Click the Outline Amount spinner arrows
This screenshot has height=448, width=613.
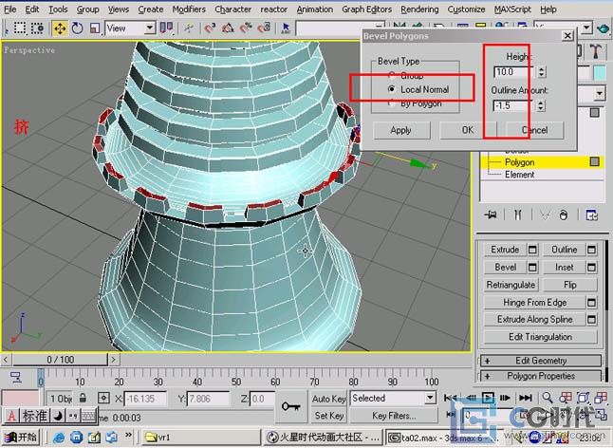[x=541, y=105]
